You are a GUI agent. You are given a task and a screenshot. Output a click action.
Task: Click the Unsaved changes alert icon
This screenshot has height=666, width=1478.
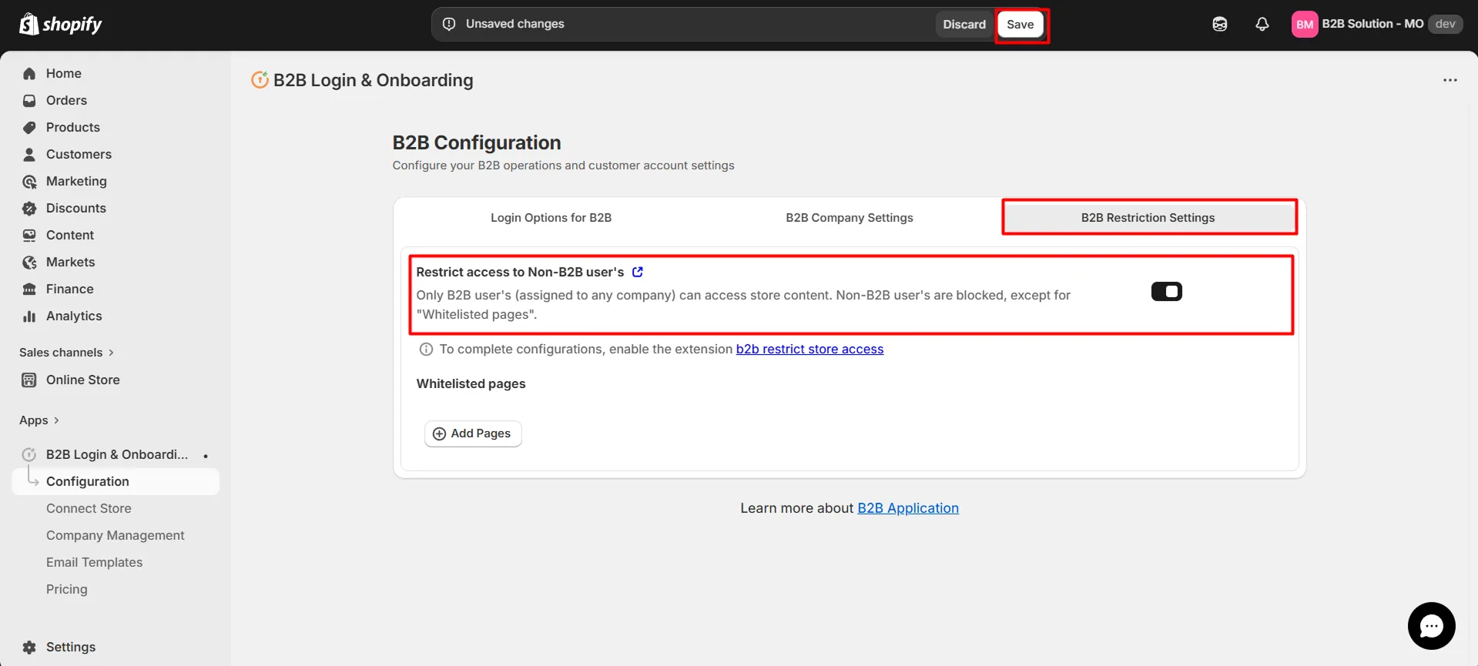click(449, 24)
